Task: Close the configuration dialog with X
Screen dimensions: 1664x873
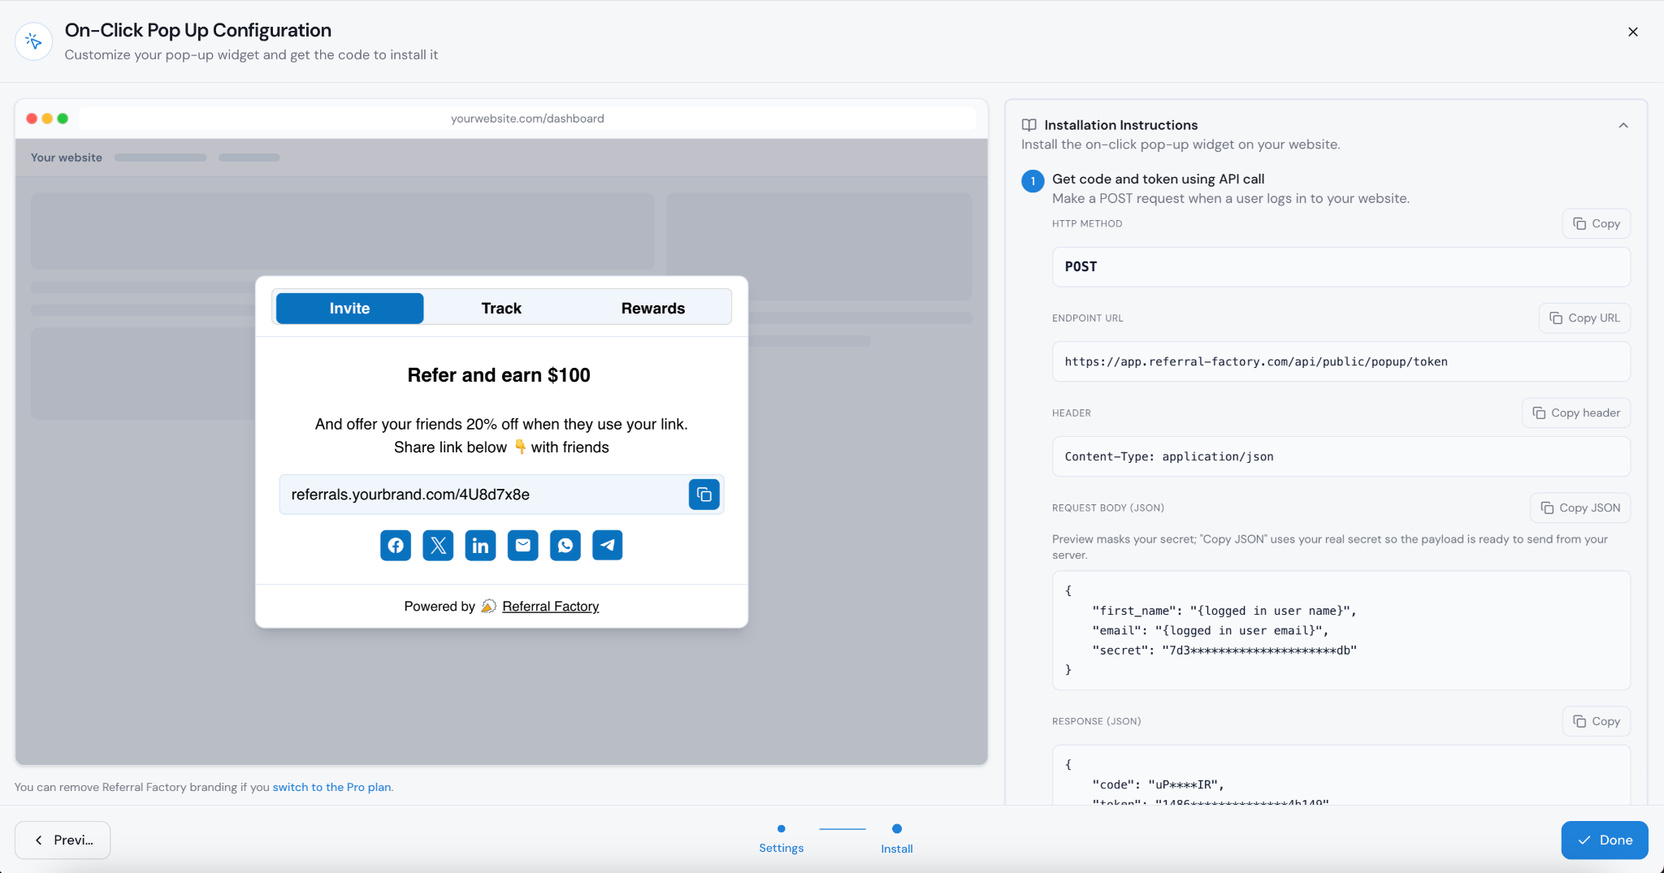Action: [x=1632, y=32]
